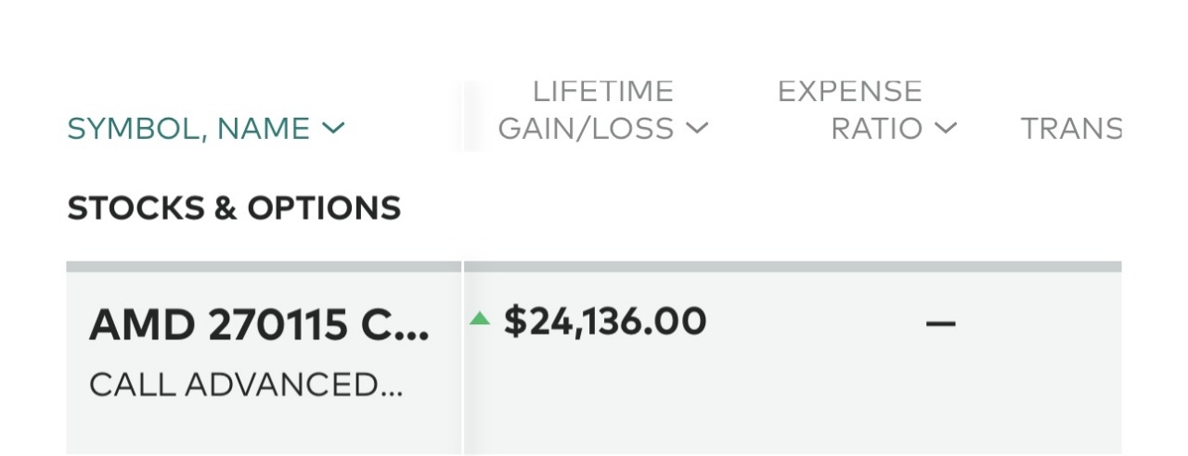
Task: Click the vertical divider beside the AMD cell
Action: (x=462, y=361)
